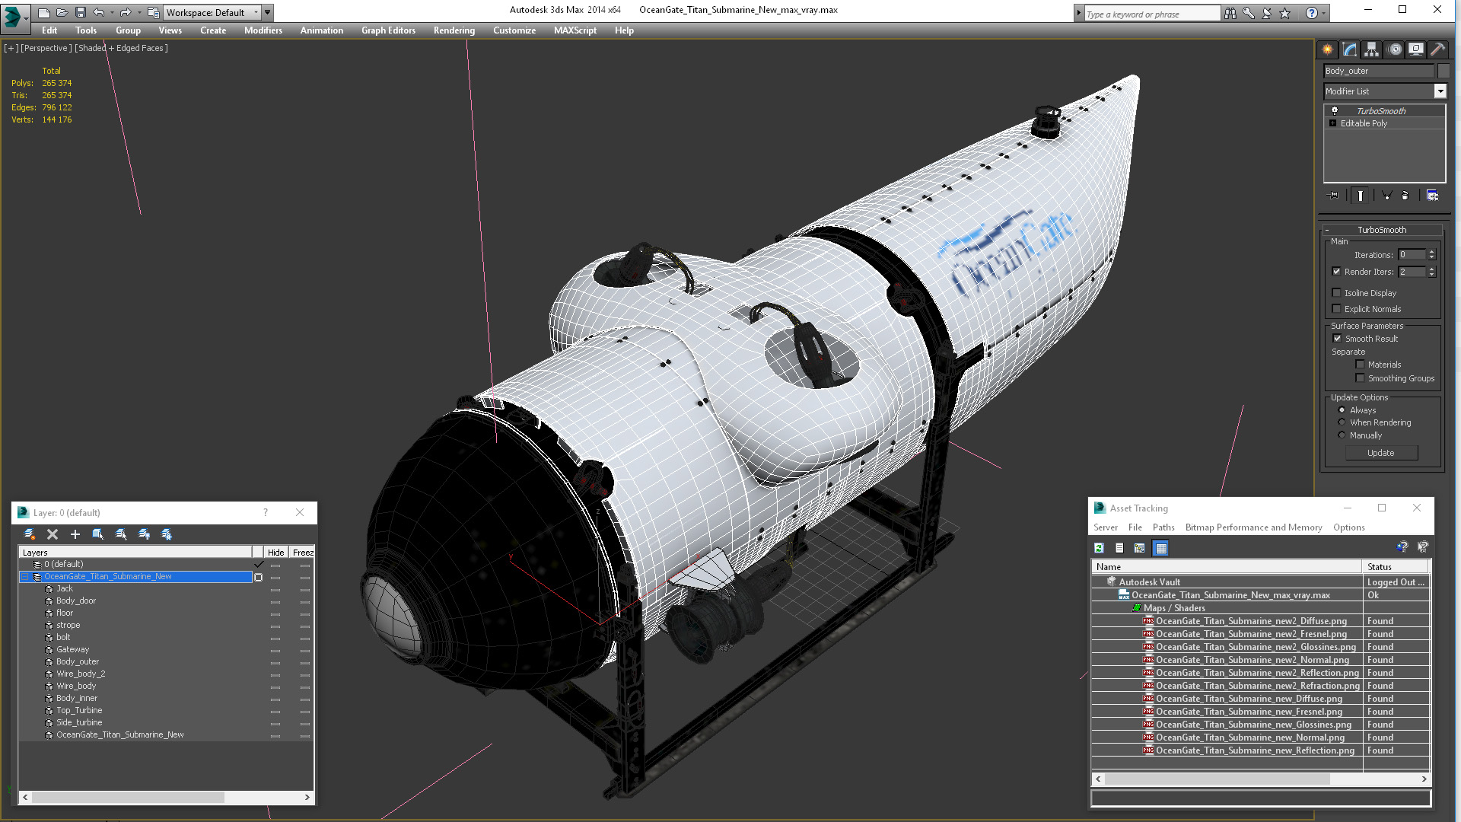Image resolution: width=1461 pixels, height=822 pixels.
Task: Click Select Highlighted Objects and Layers icon
Action: click(98, 534)
